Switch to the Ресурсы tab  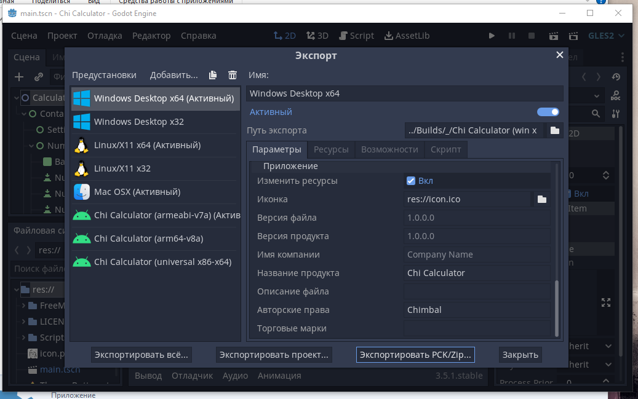[331, 149]
